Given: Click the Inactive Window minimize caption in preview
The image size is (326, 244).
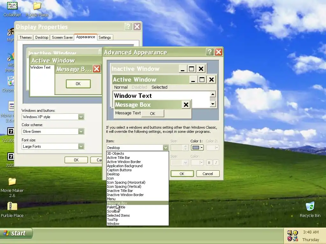Looking at the screenshot, I should (x=182, y=69).
